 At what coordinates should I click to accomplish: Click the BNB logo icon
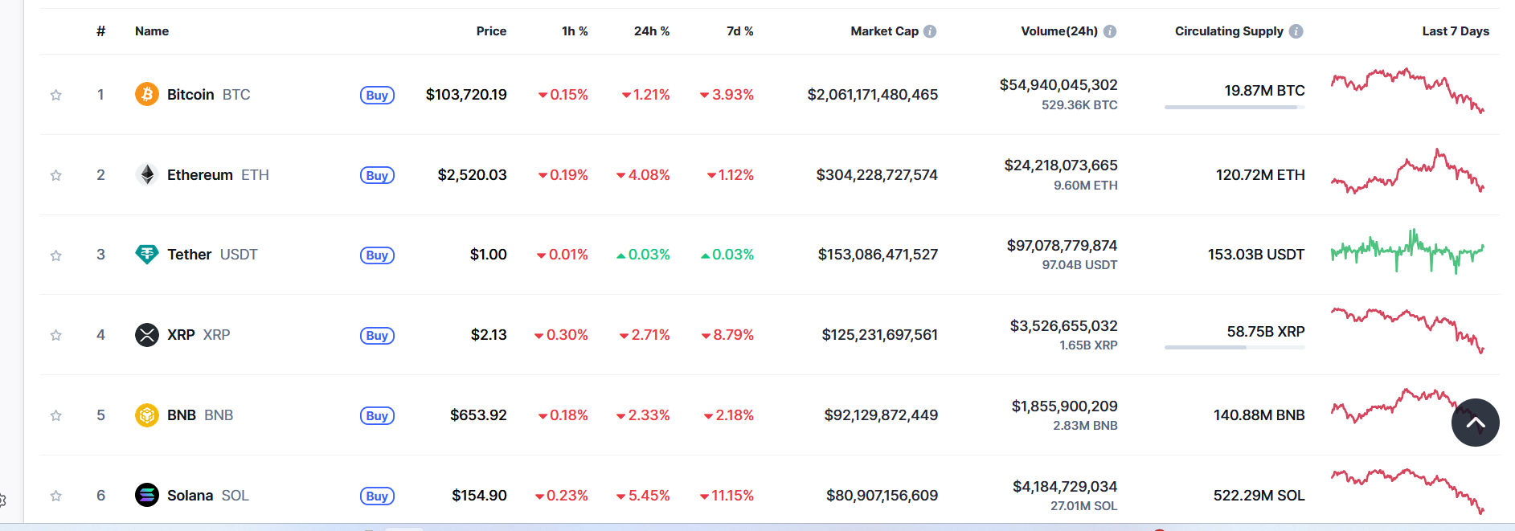click(147, 415)
